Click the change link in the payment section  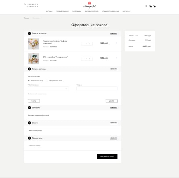click(114, 123)
